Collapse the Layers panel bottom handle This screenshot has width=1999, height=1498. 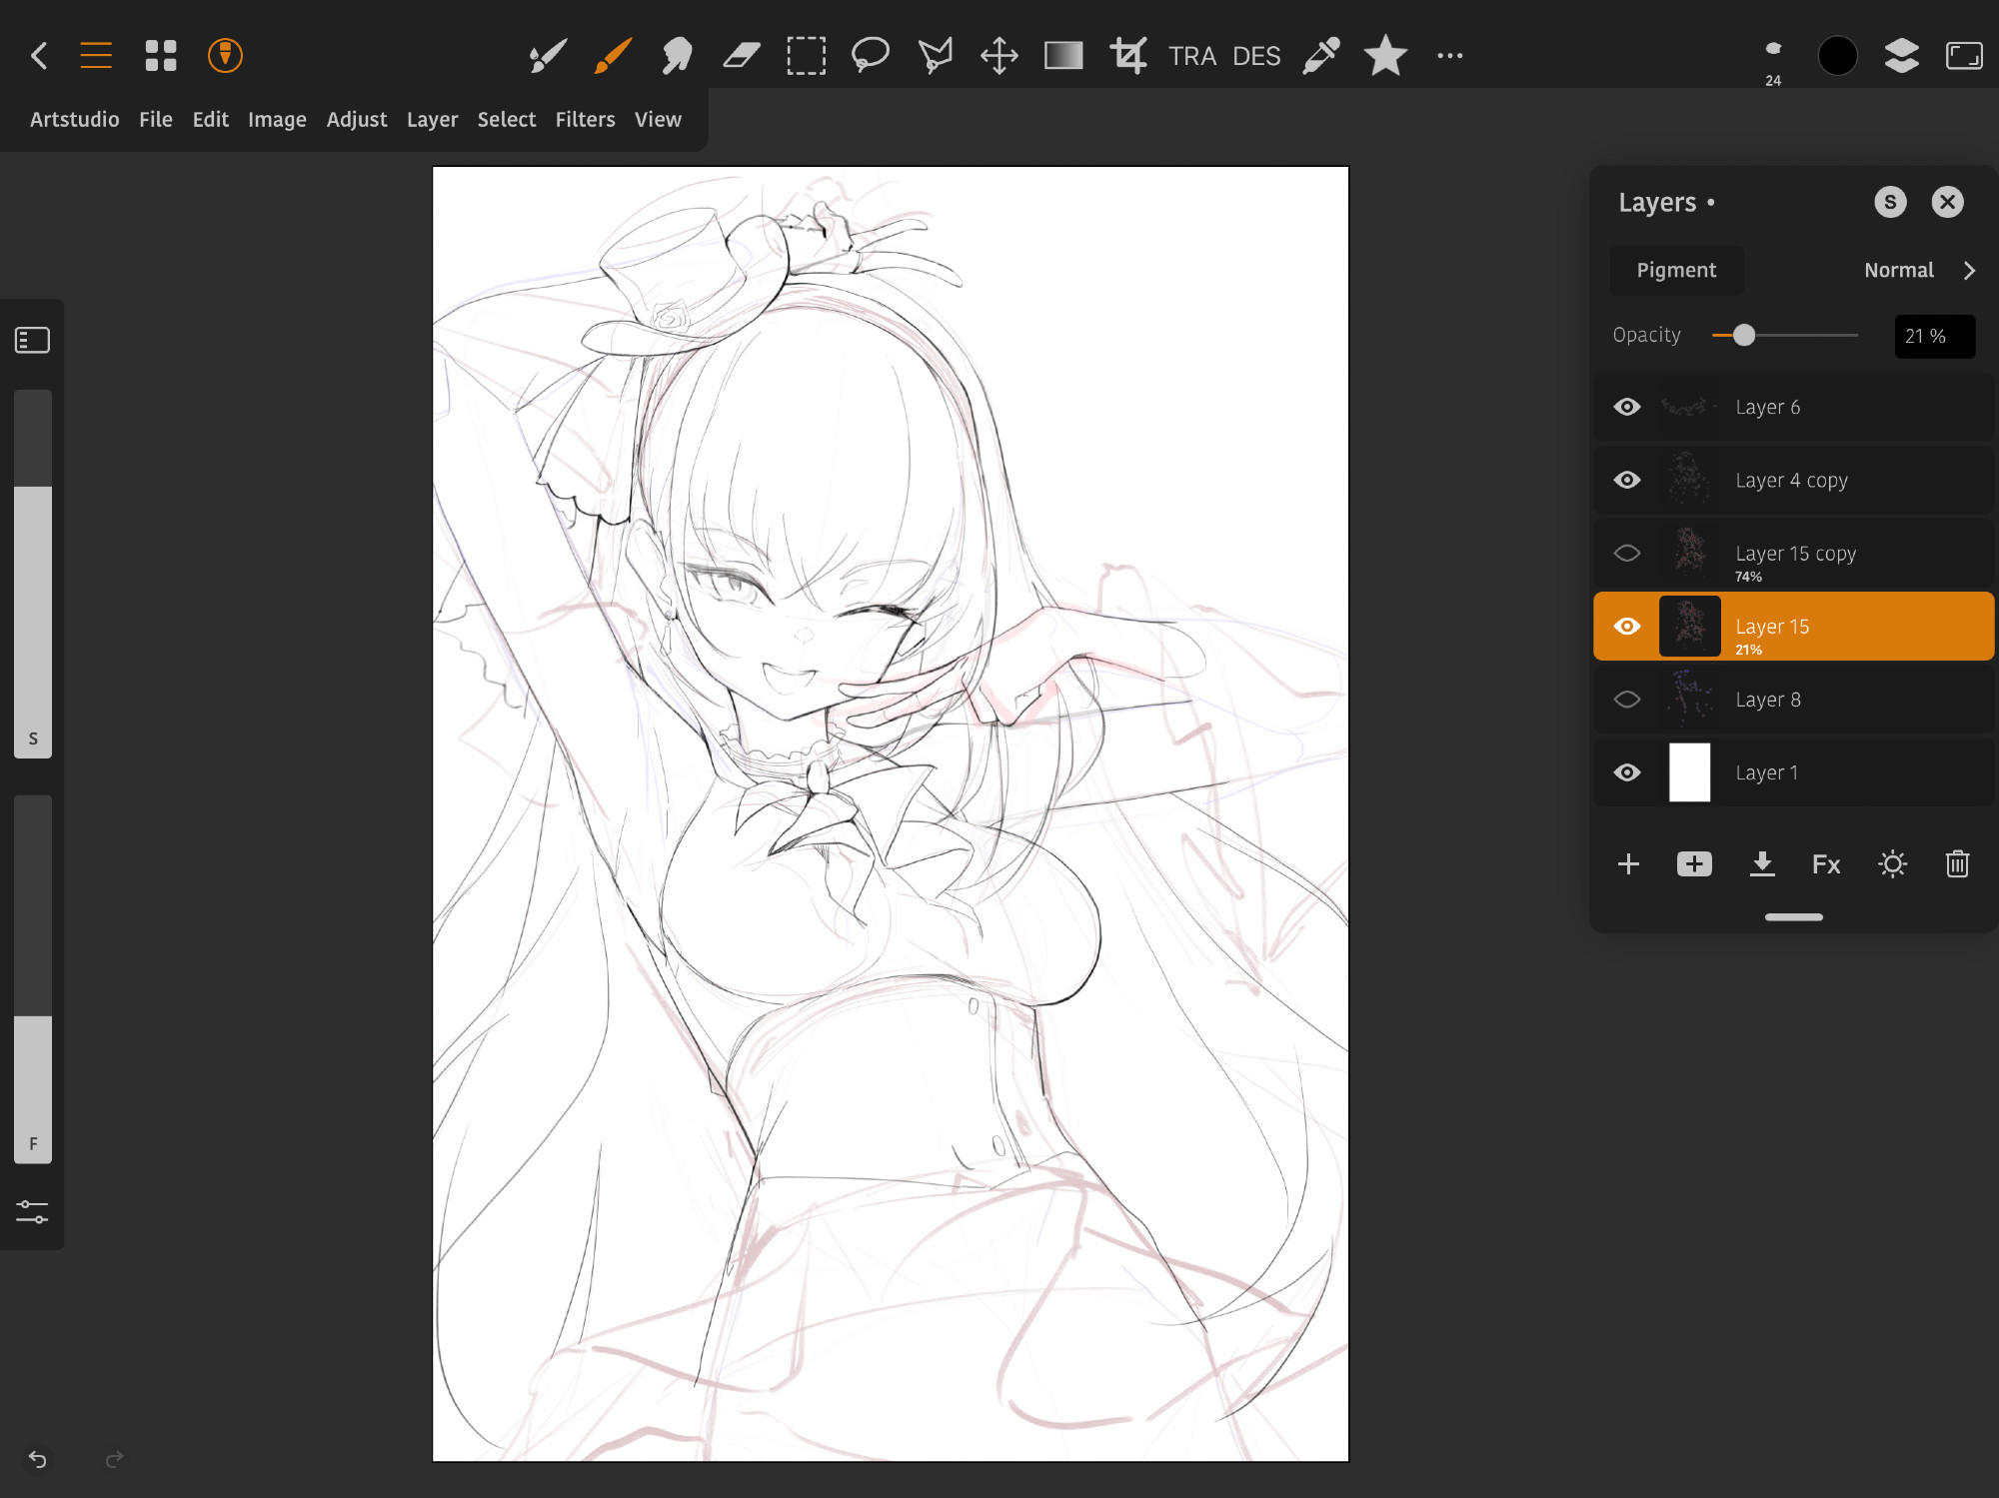[1793, 916]
